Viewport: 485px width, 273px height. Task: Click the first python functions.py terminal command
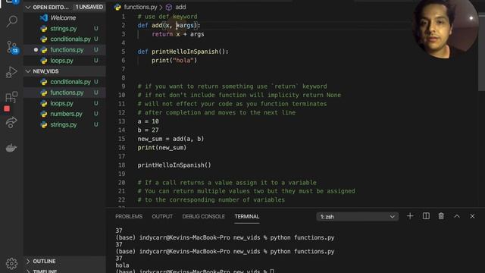[x=302, y=237]
